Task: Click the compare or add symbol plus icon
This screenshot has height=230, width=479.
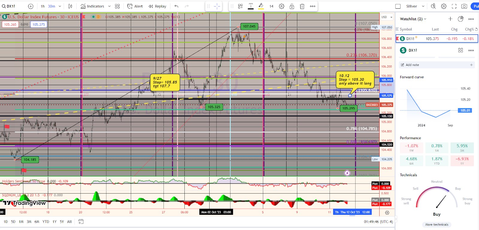Action: click(31, 6)
